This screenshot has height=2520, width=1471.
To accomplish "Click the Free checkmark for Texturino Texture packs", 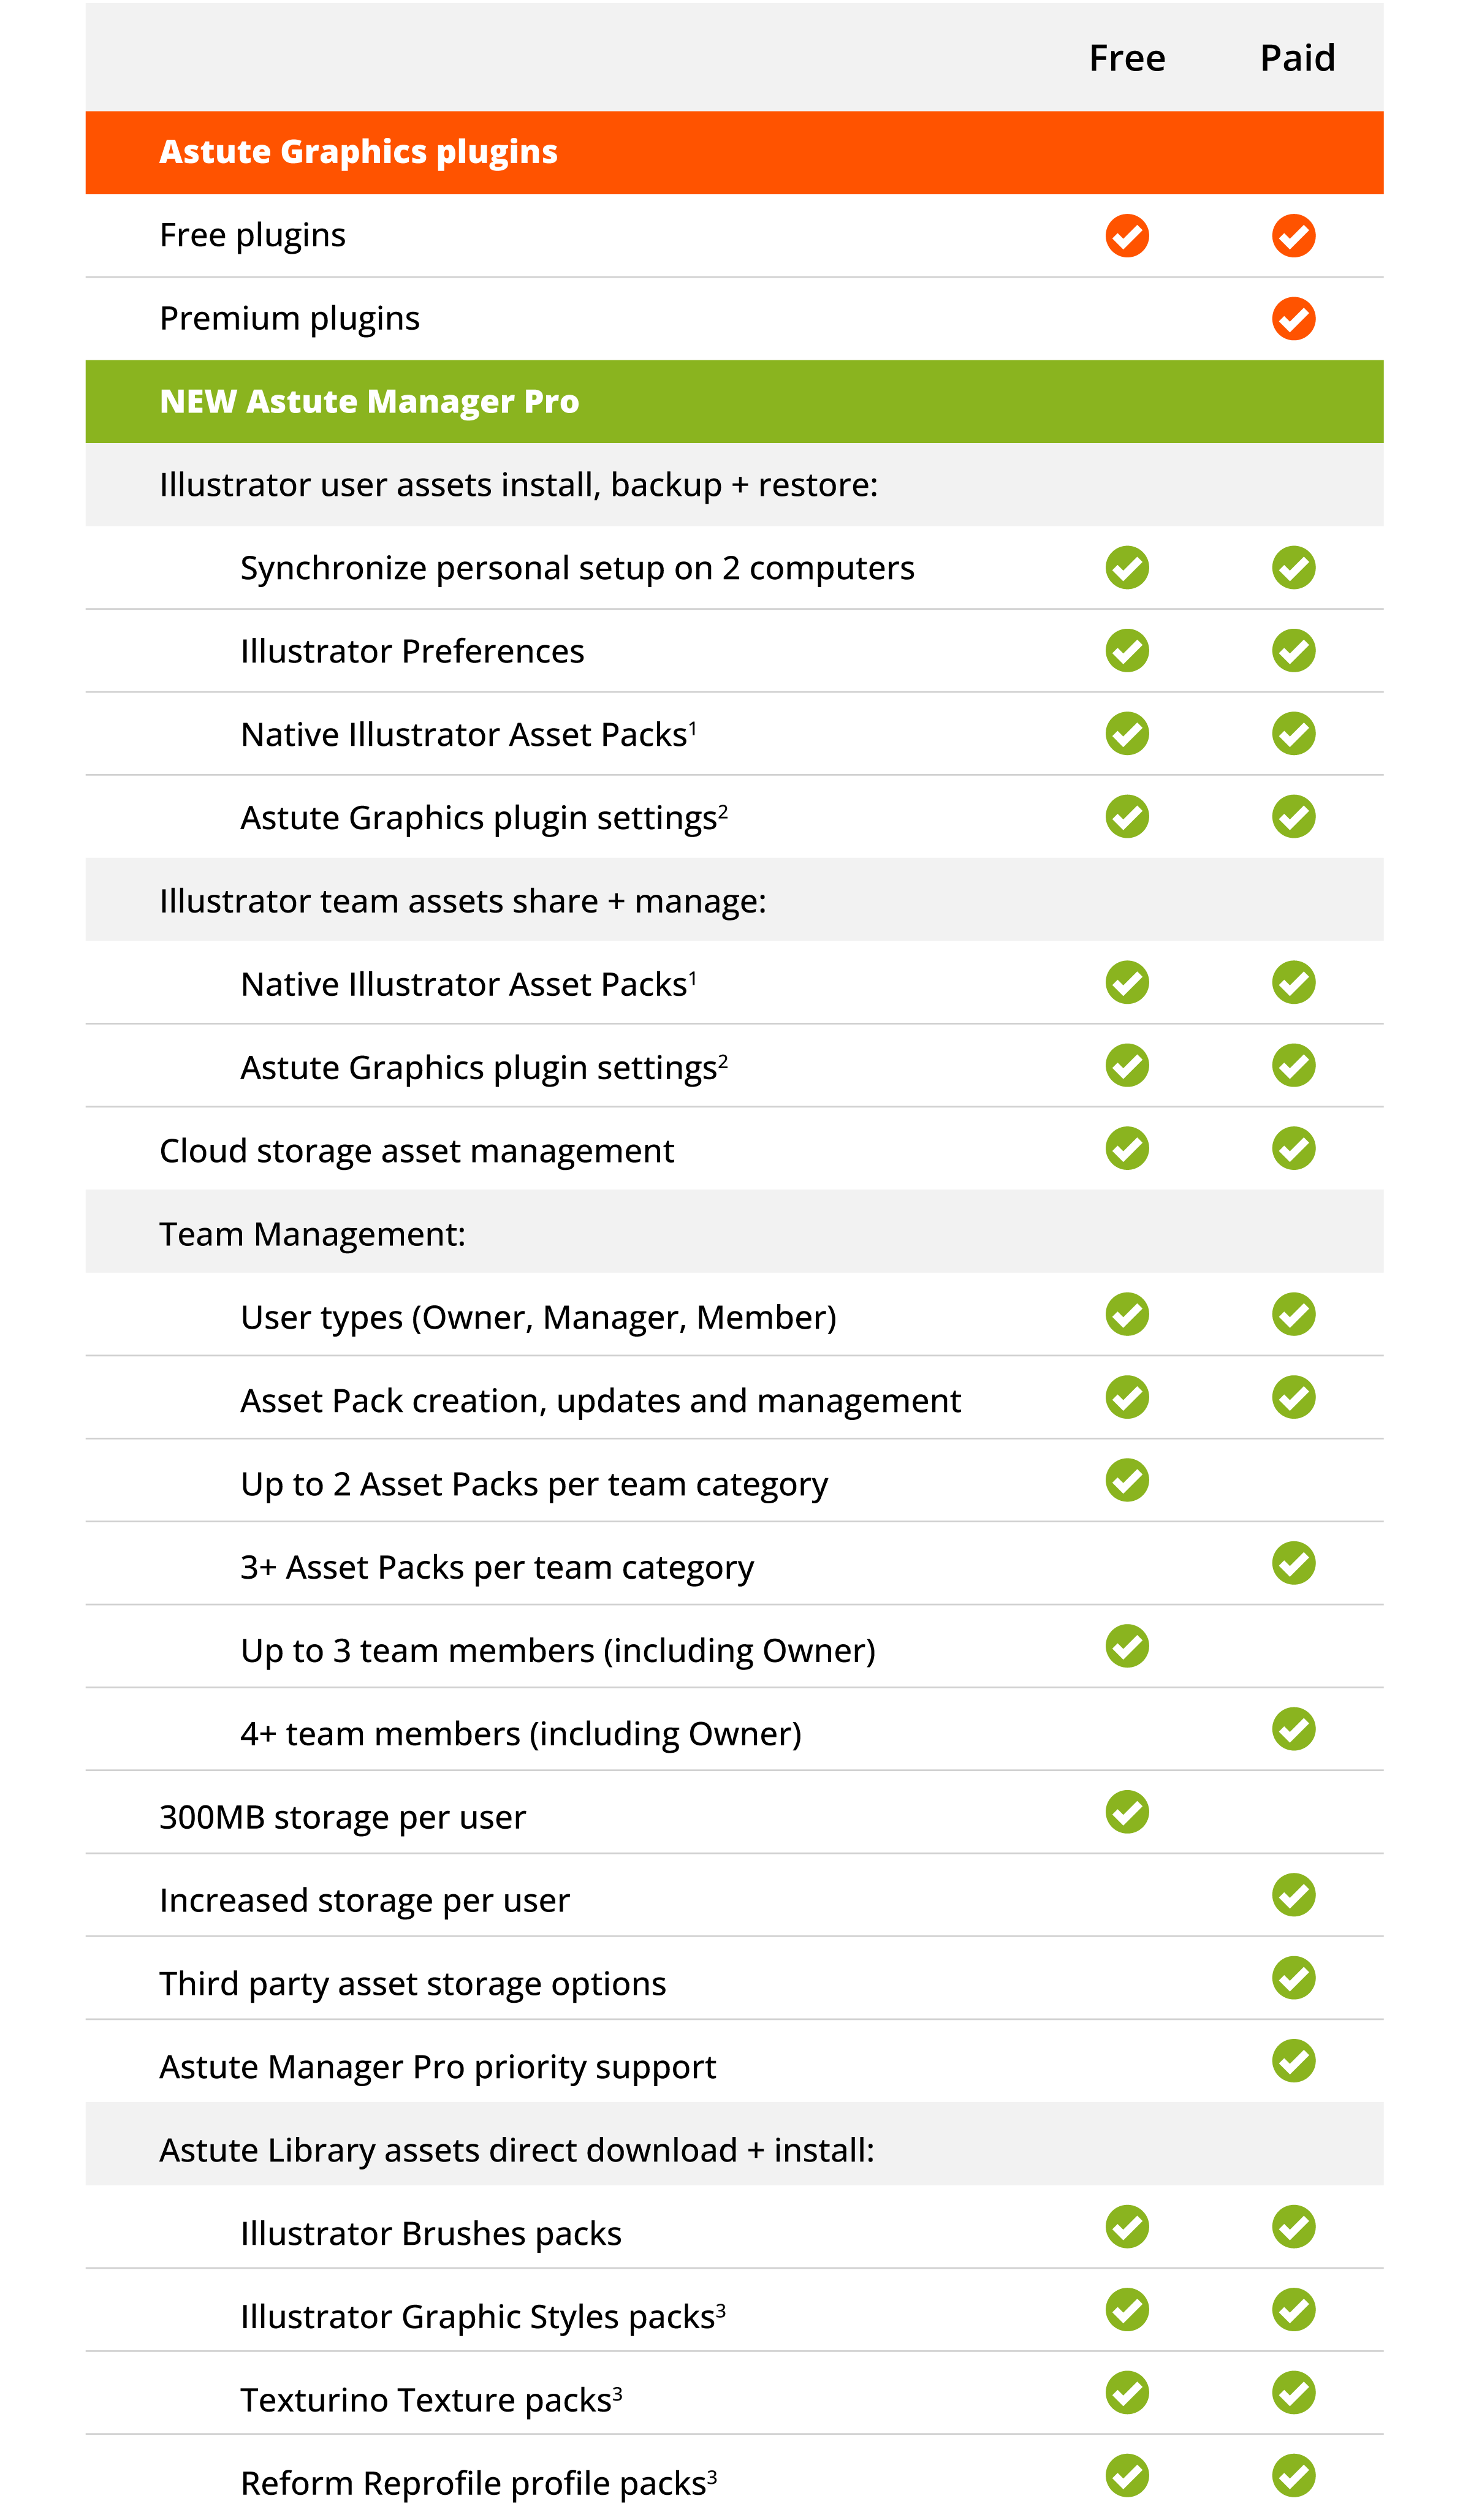I will pos(1127,2394).
